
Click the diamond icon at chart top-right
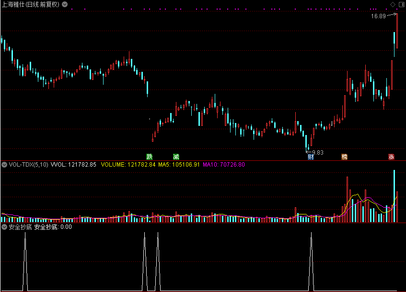point(393,4)
